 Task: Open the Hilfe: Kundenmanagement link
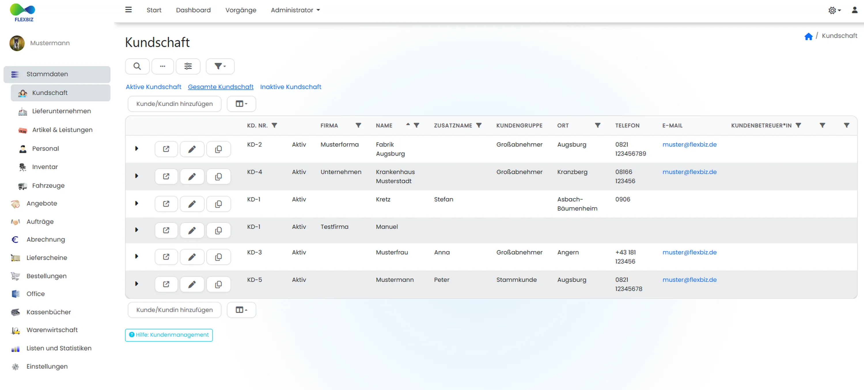[x=169, y=335]
